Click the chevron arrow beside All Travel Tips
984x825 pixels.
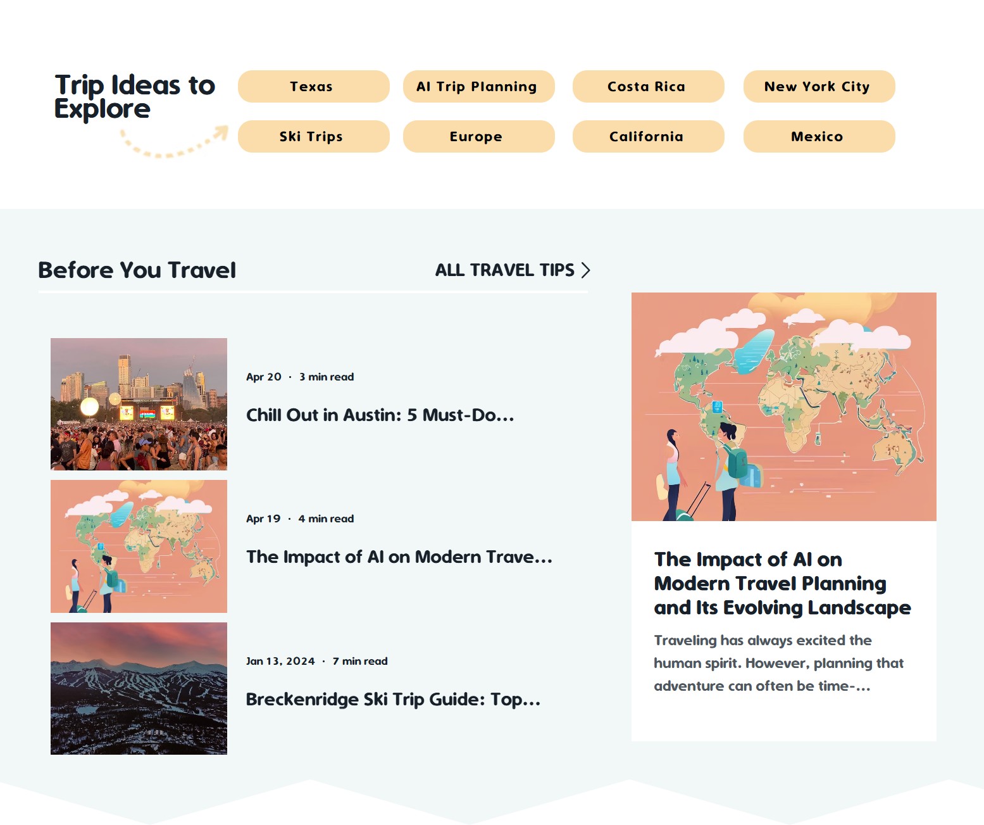[x=586, y=270]
